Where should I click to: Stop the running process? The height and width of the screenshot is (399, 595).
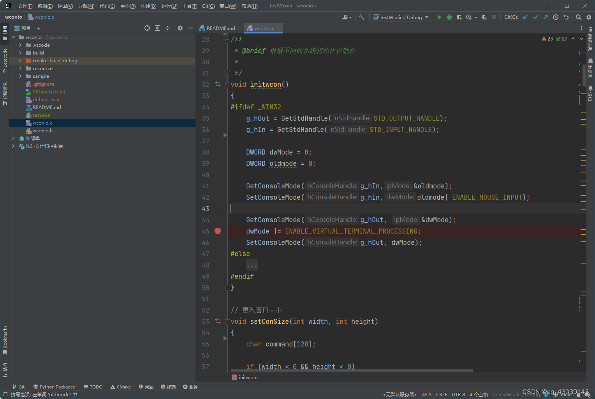(494, 17)
